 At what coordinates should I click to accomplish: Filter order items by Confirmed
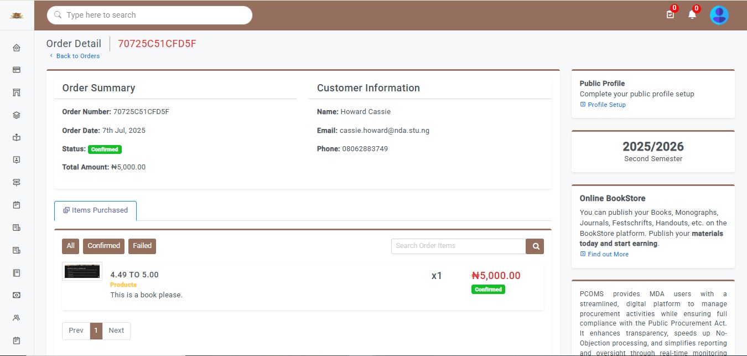pyautogui.click(x=103, y=246)
